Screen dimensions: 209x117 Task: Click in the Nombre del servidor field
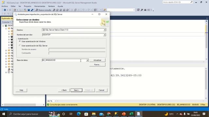coord(73,35)
